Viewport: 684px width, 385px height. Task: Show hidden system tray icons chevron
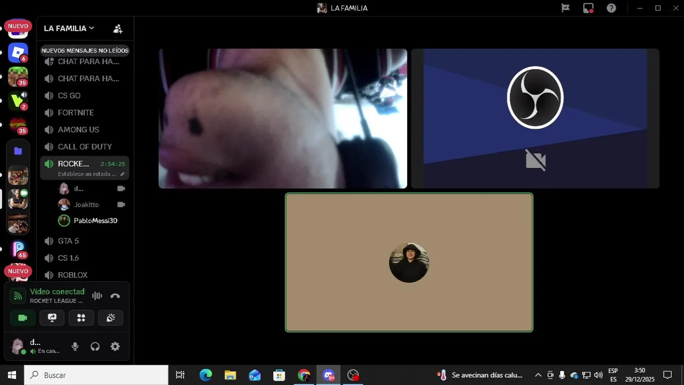click(538, 375)
